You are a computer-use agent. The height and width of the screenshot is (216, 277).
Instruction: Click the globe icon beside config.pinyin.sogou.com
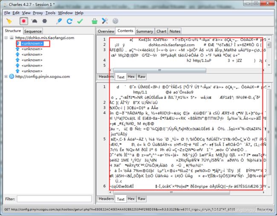tap(12, 77)
